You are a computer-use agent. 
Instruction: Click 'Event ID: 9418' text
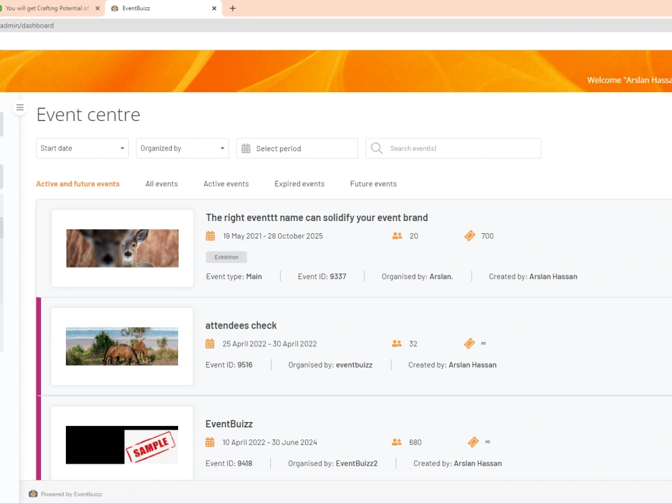pyautogui.click(x=229, y=464)
